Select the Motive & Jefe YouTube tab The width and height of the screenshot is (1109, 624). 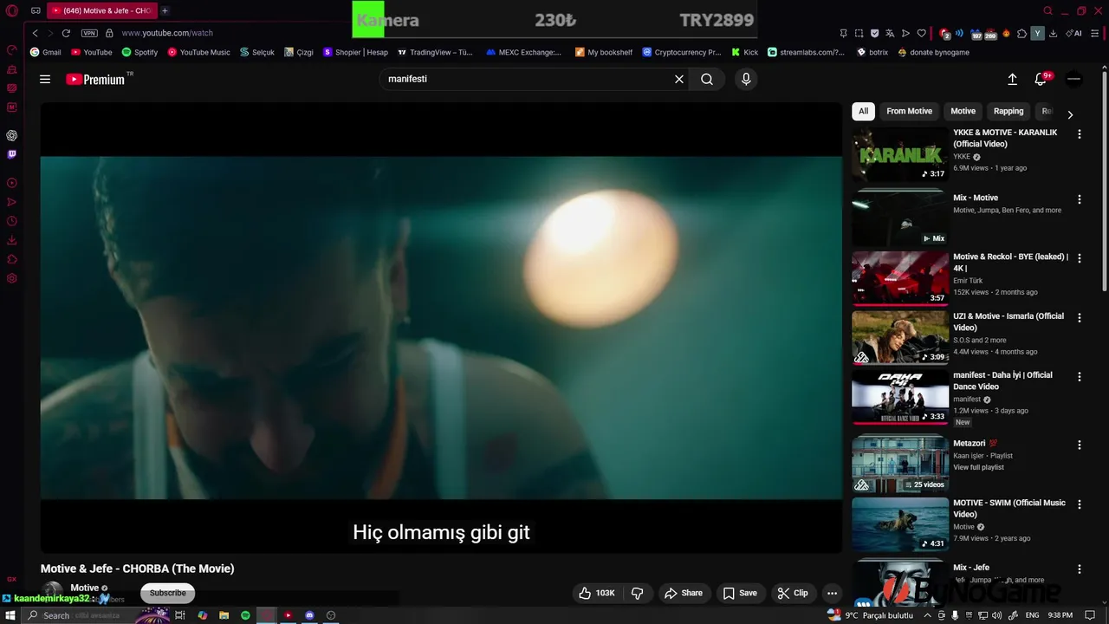[101, 10]
